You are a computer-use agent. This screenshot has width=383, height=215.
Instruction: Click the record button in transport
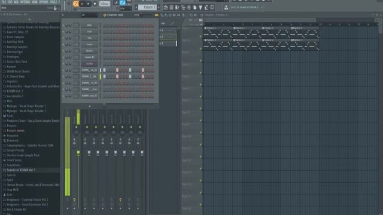95,4
